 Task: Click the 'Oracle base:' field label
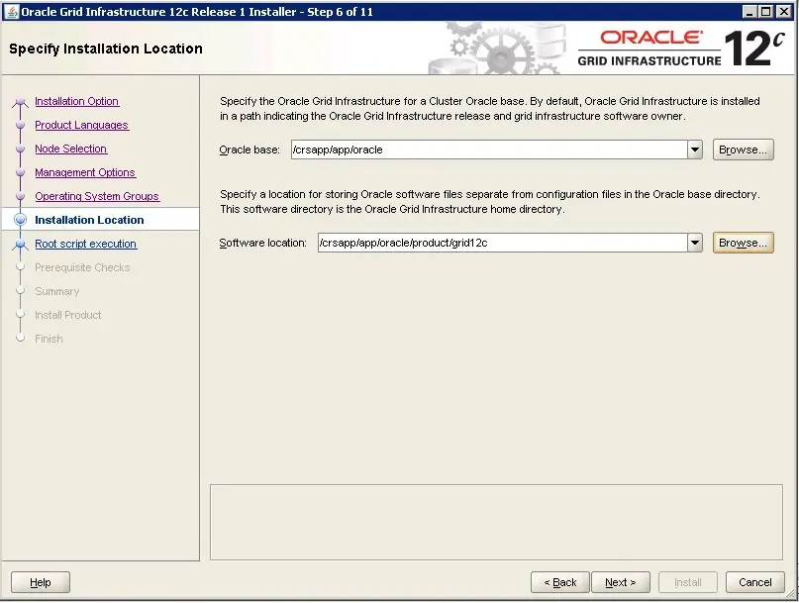(250, 150)
